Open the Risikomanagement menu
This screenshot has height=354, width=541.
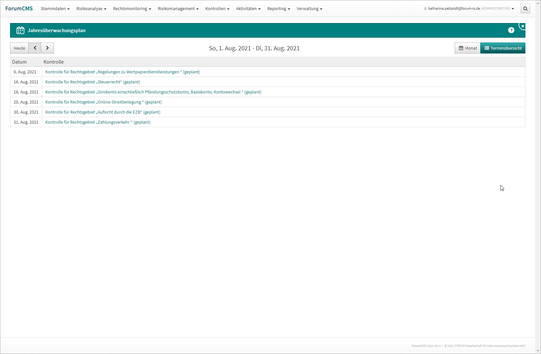pos(178,9)
